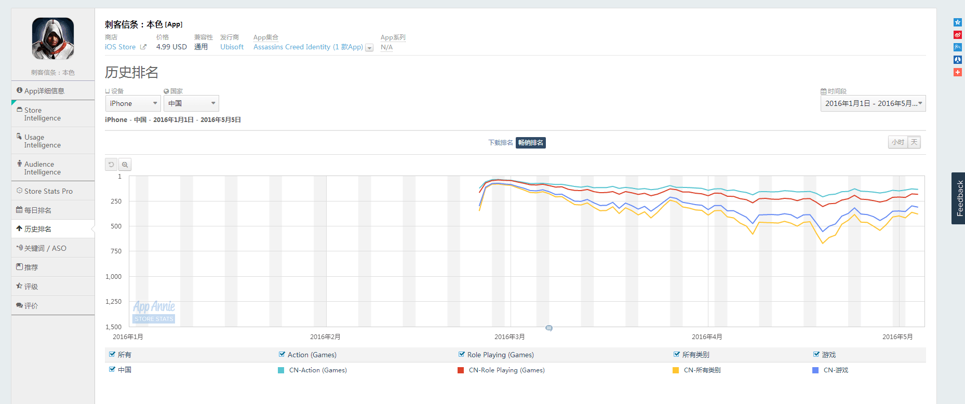
Task: Select the 天 granularity button
Action: point(914,142)
